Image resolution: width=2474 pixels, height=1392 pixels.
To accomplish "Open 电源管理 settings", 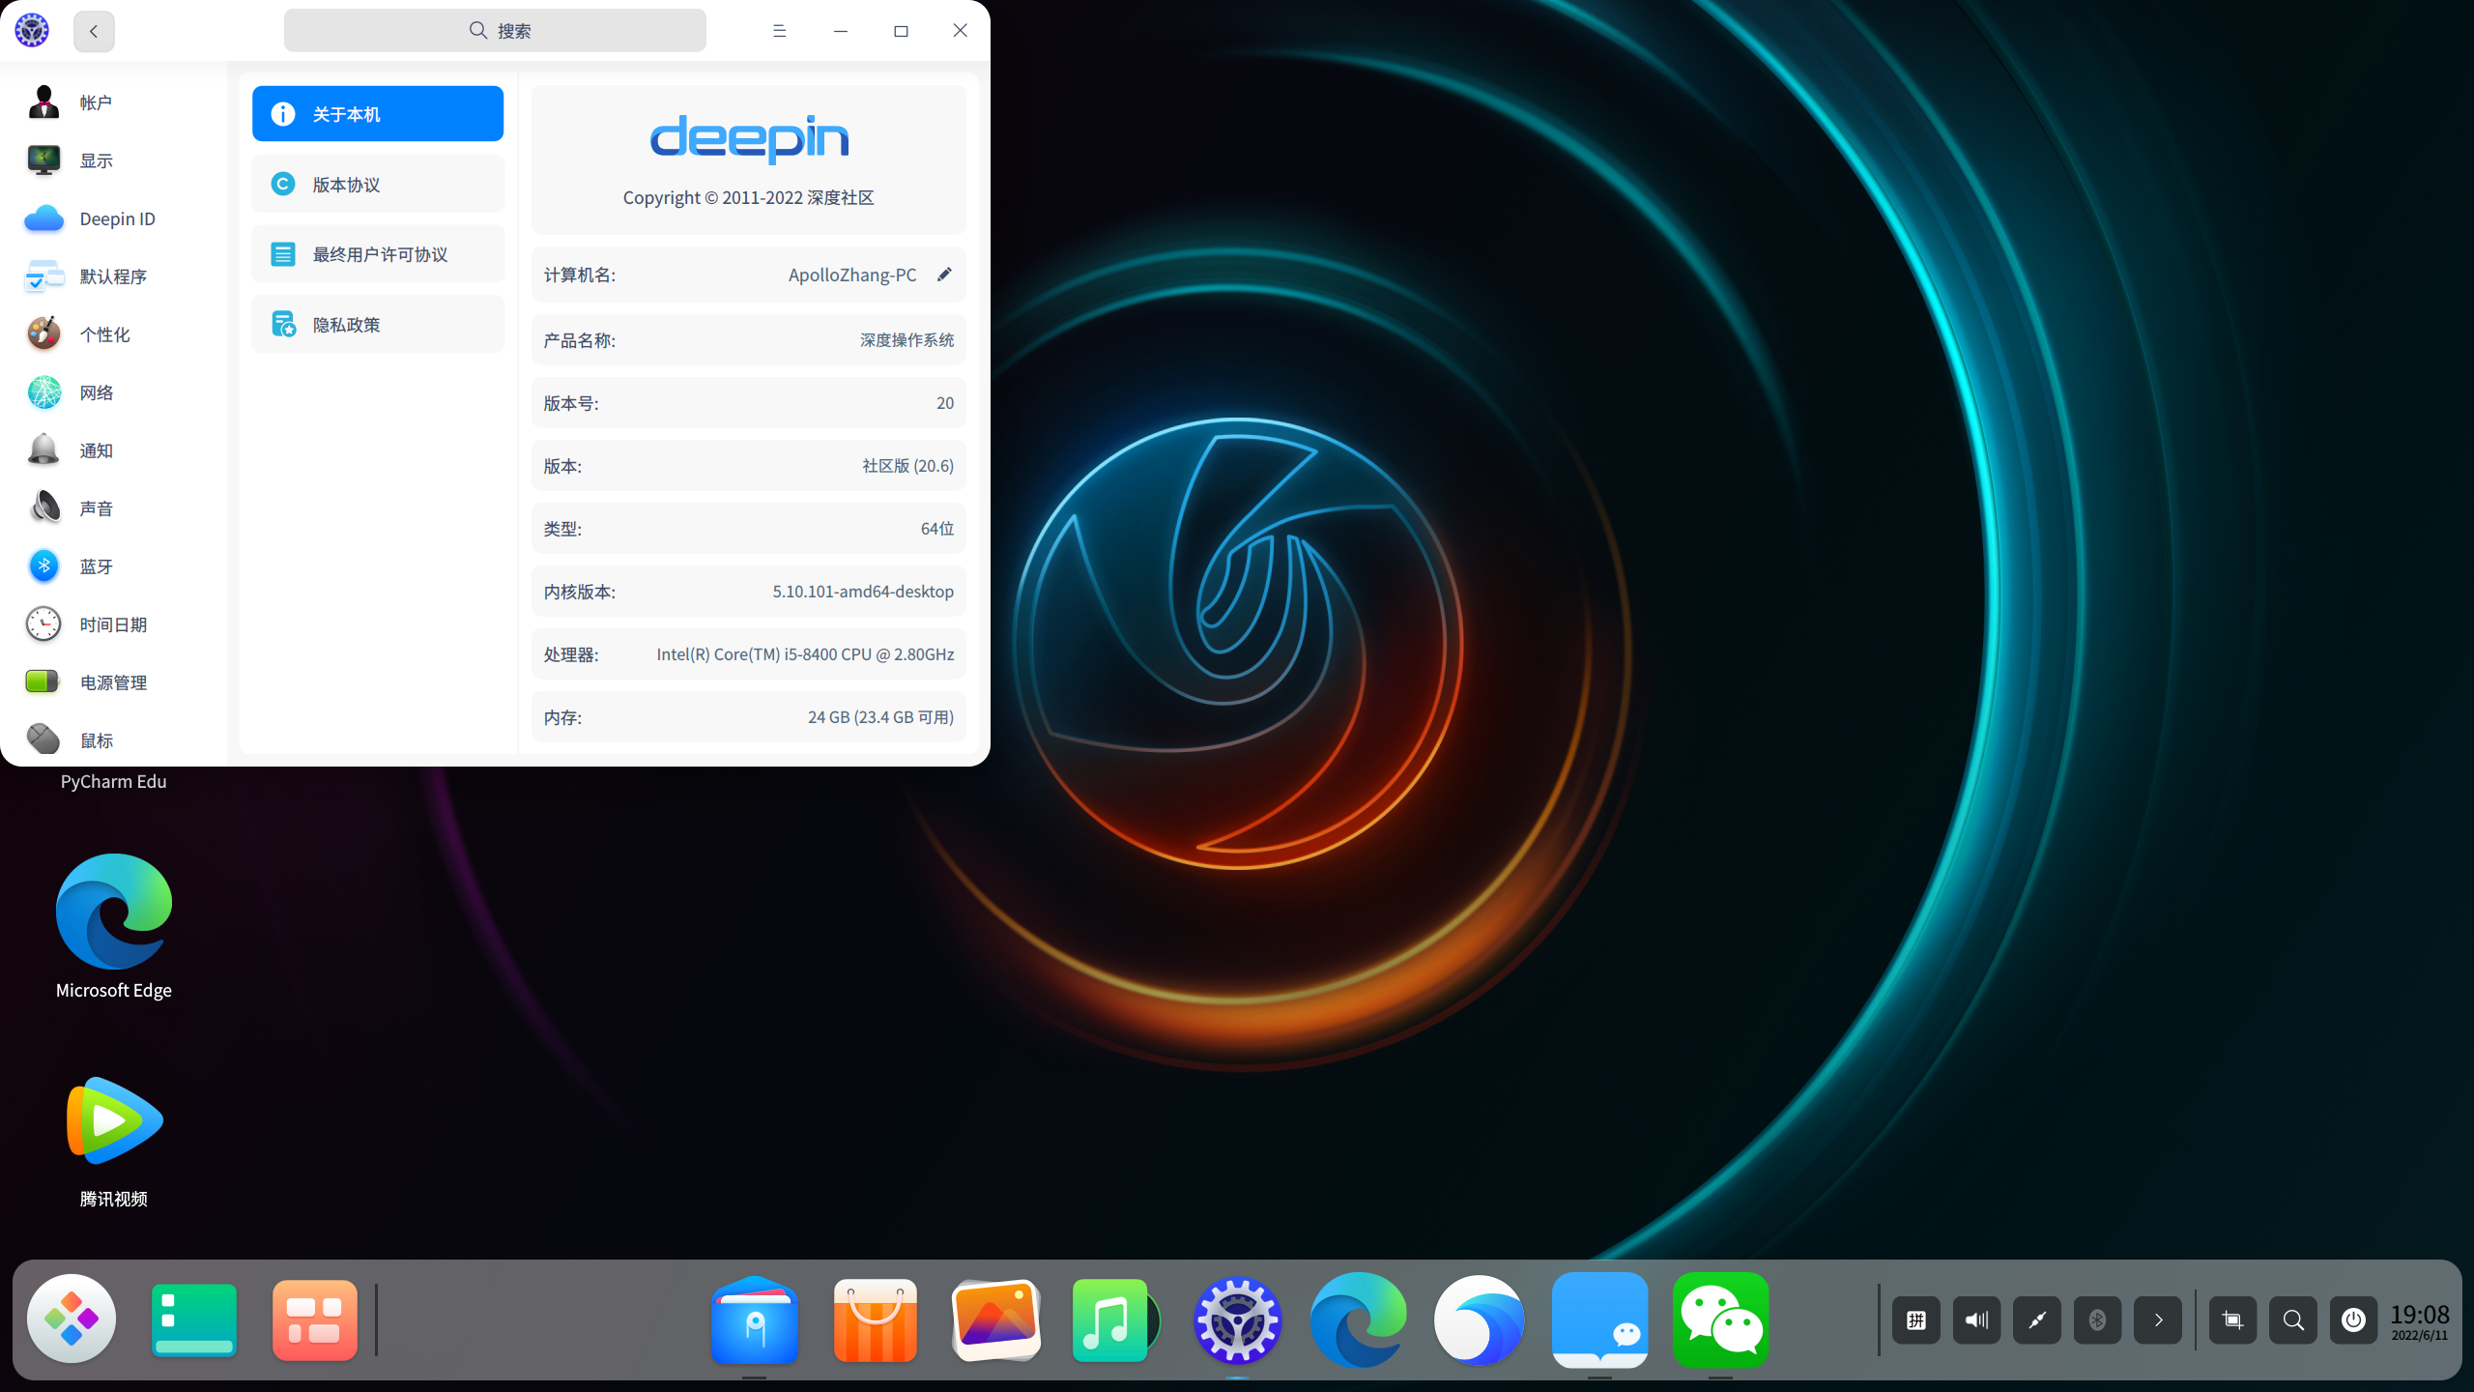I will [113, 681].
